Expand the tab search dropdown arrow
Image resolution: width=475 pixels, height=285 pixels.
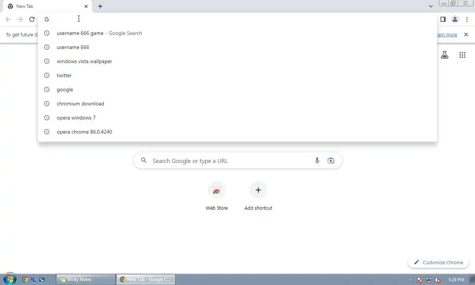(x=430, y=6)
